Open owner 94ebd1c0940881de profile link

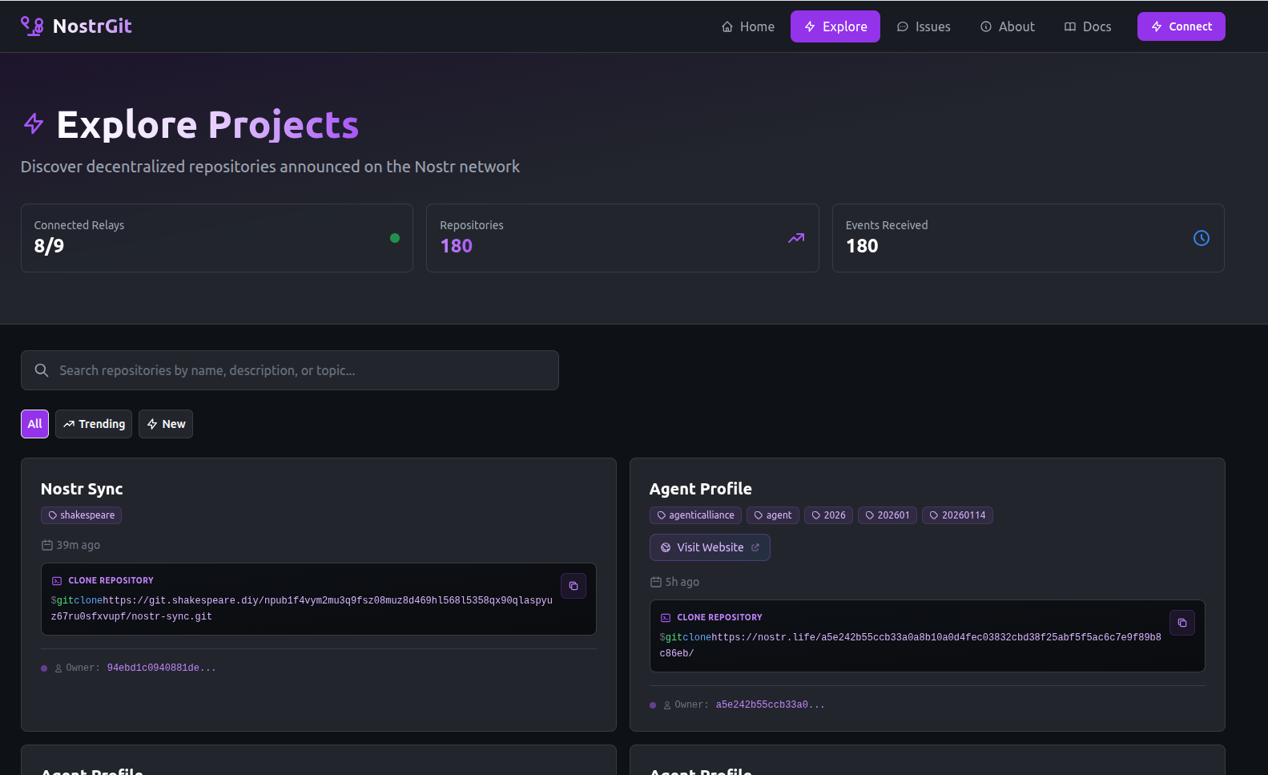[x=161, y=668]
